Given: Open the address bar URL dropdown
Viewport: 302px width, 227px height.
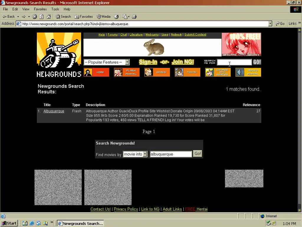Looking at the screenshot, I should pos(270,24).
